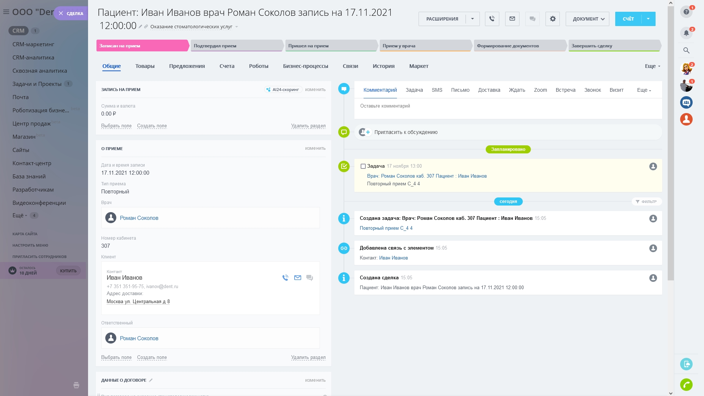Open deal category dropdown arrow
The width and height of the screenshot is (704, 396).
click(x=237, y=27)
